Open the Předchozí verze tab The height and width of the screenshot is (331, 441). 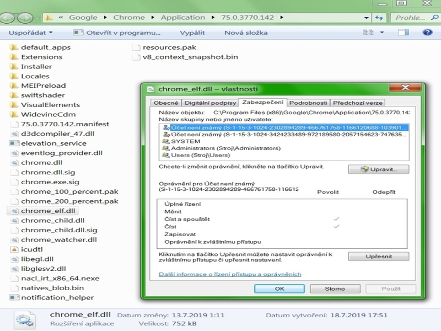[358, 103]
